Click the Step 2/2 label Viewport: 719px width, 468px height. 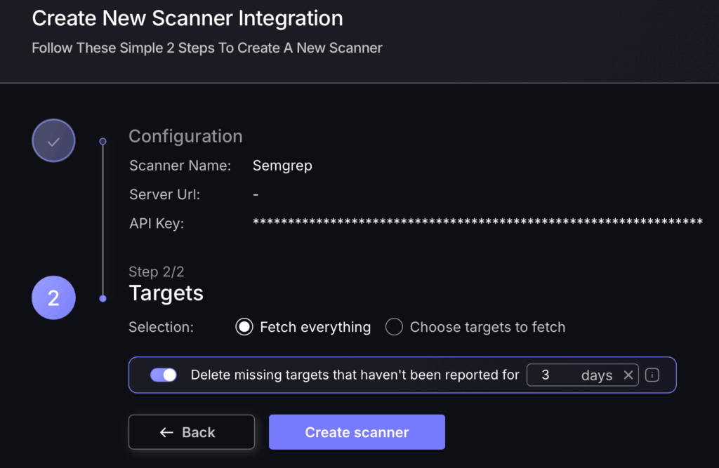pos(157,272)
